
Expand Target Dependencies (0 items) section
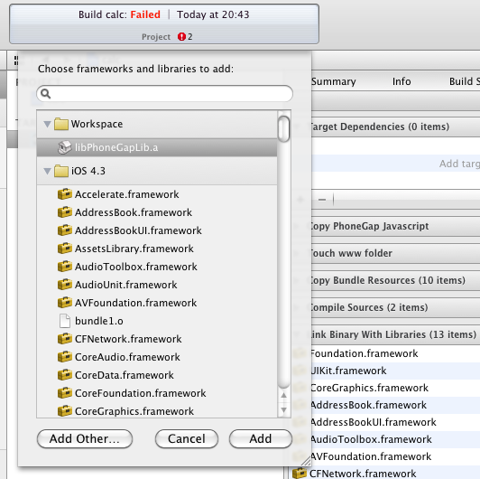pyautogui.click(x=296, y=127)
